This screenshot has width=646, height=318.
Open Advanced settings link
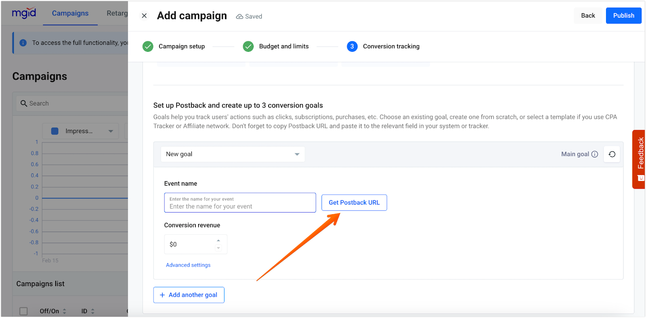(188, 265)
